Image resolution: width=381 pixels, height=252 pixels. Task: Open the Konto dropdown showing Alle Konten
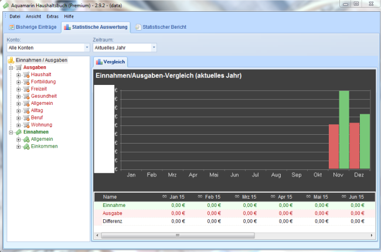[87, 47]
